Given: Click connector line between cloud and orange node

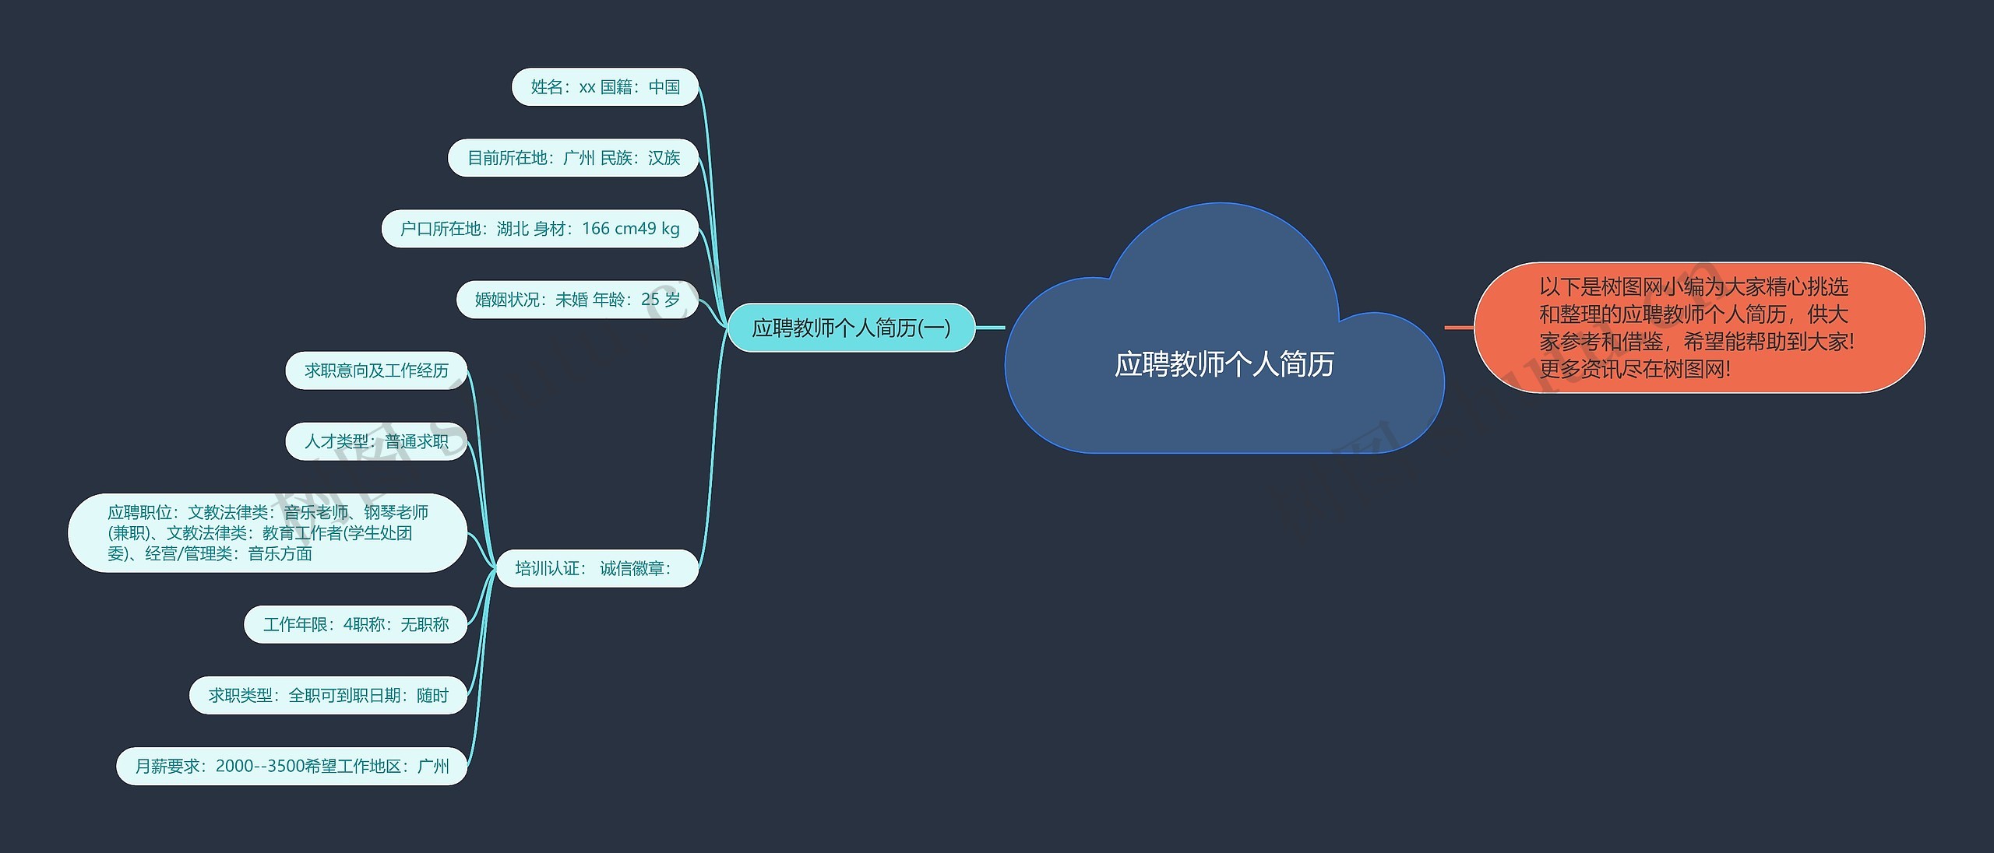Looking at the screenshot, I should 1459,328.
